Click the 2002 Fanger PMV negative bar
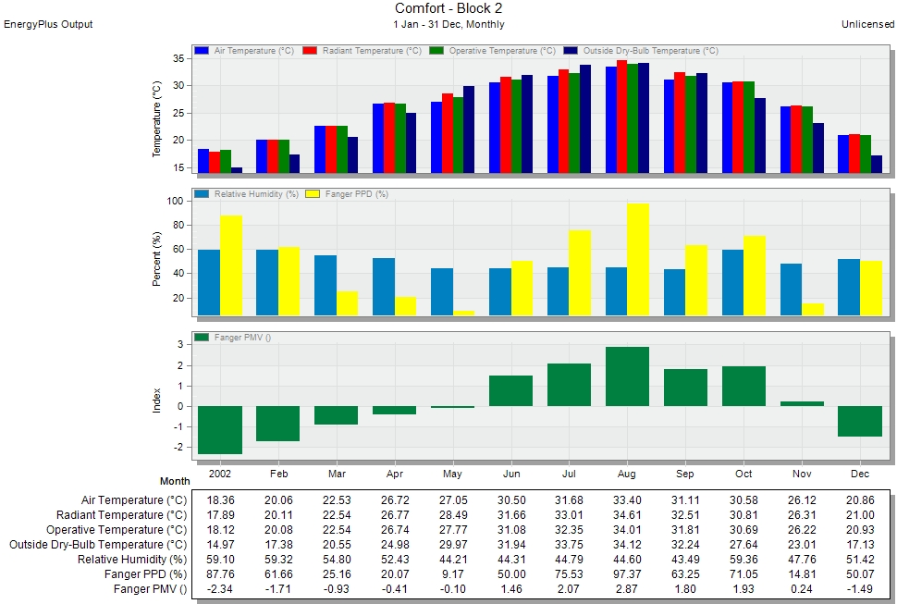 [220, 430]
